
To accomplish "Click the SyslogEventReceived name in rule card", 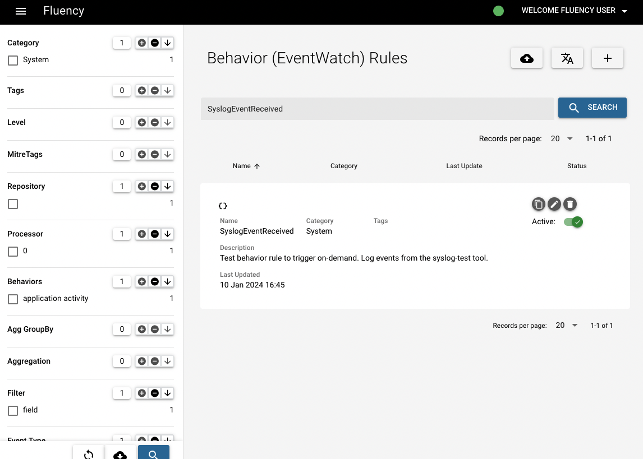I will (x=257, y=231).
